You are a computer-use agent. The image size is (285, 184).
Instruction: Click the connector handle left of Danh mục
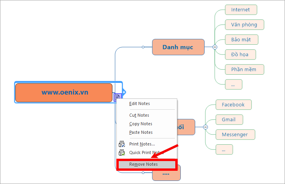pyautogui.click(x=143, y=47)
